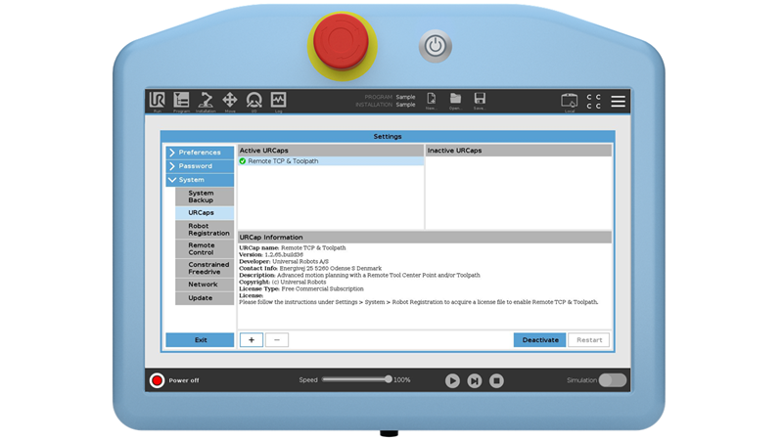Select URCaps in sidebar
Viewport: 783px width, 440px height.
tap(205, 212)
